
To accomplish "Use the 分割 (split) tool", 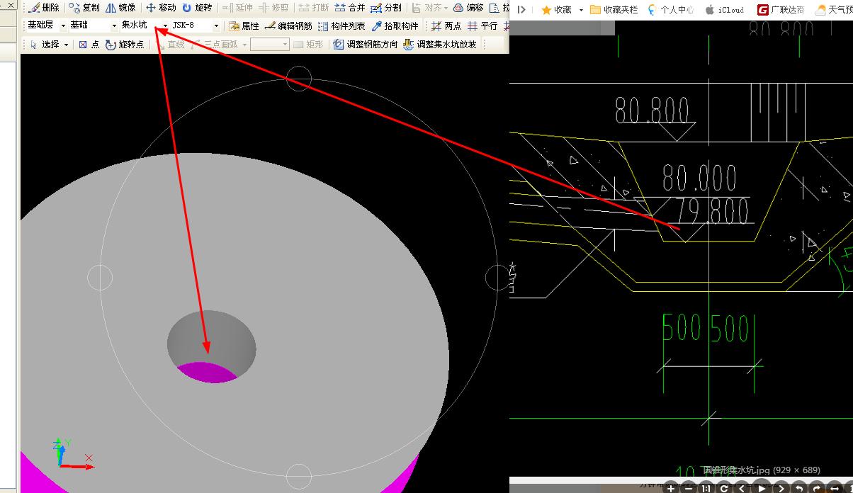I will (386, 8).
